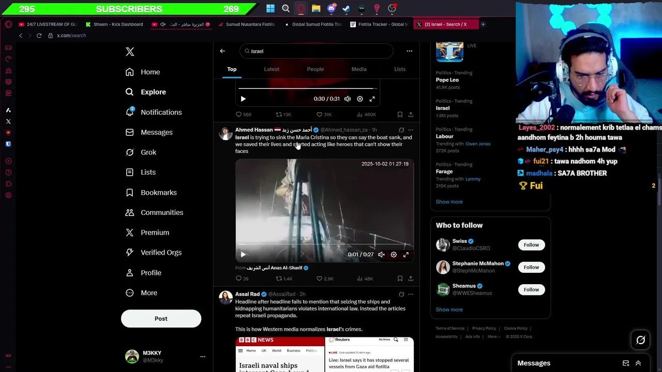Image resolution: width=662 pixels, height=372 pixels.
Task: Mute the first video volume icon
Action: pos(348,99)
